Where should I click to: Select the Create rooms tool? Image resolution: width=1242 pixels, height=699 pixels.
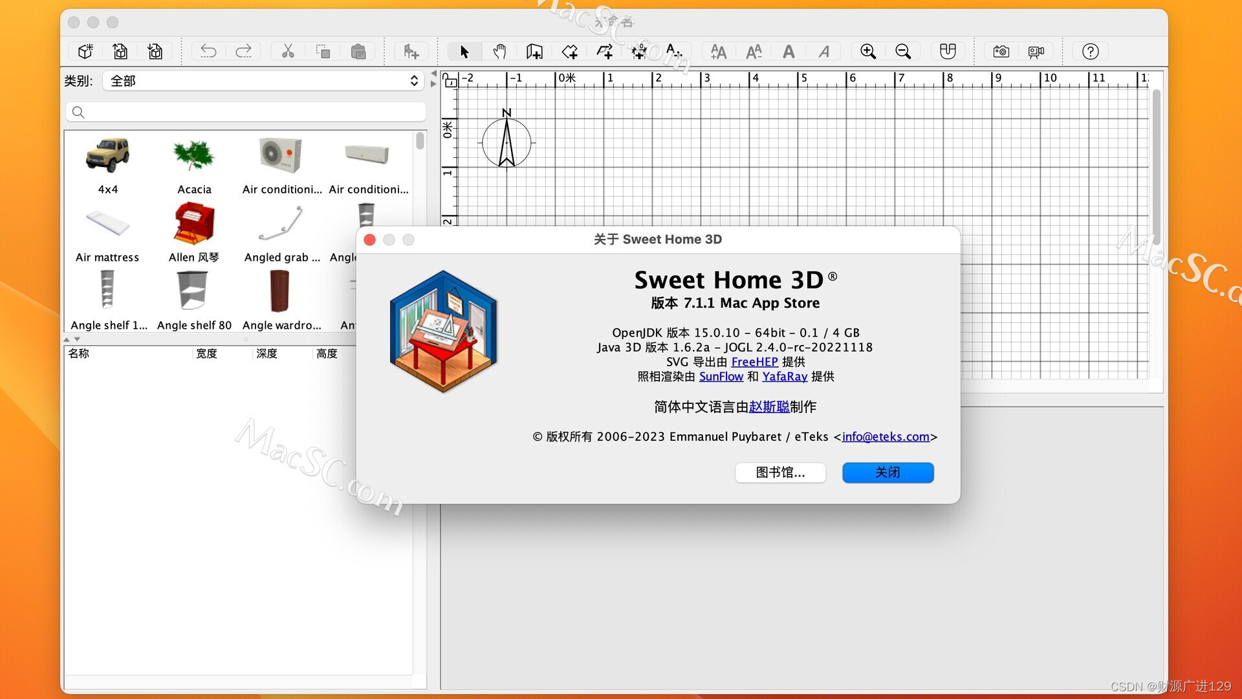(569, 51)
